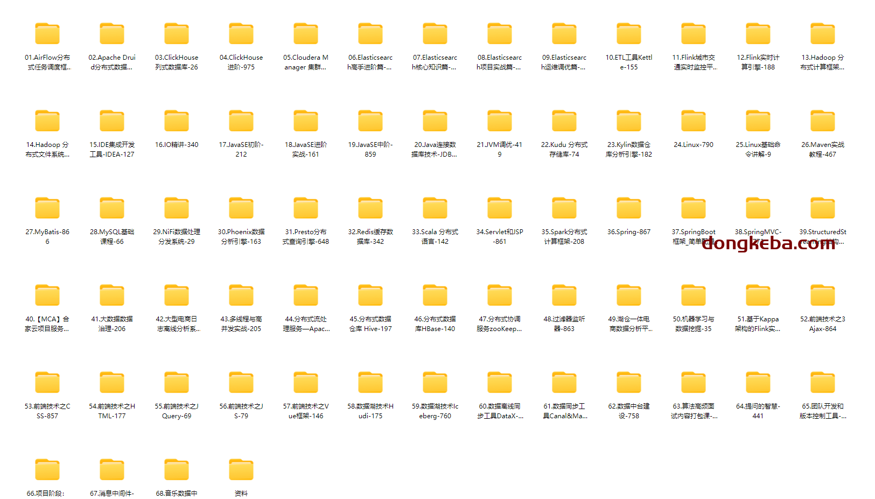This screenshot has width=875, height=499.
Task: Select folder 19.JavaSE中阶-859
Action: pos(370,121)
